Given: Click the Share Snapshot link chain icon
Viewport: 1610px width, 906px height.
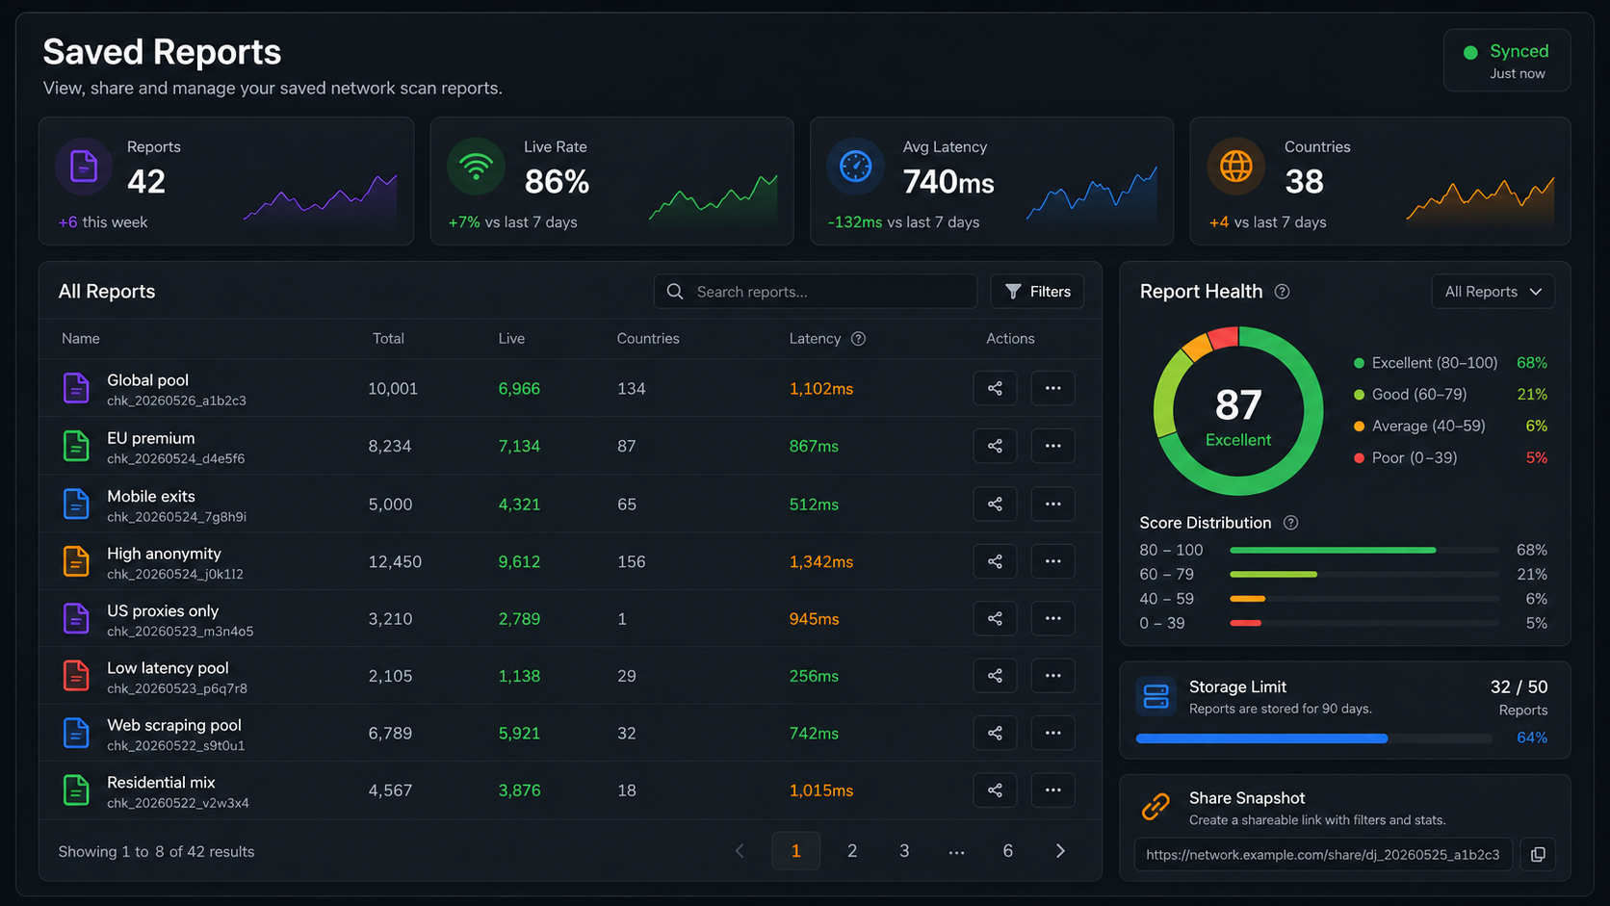Looking at the screenshot, I should [x=1156, y=807].
